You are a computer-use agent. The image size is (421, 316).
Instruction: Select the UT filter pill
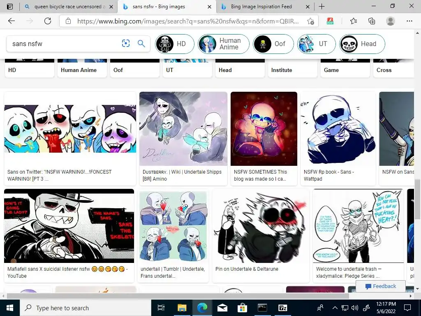[x=316, y=44]
